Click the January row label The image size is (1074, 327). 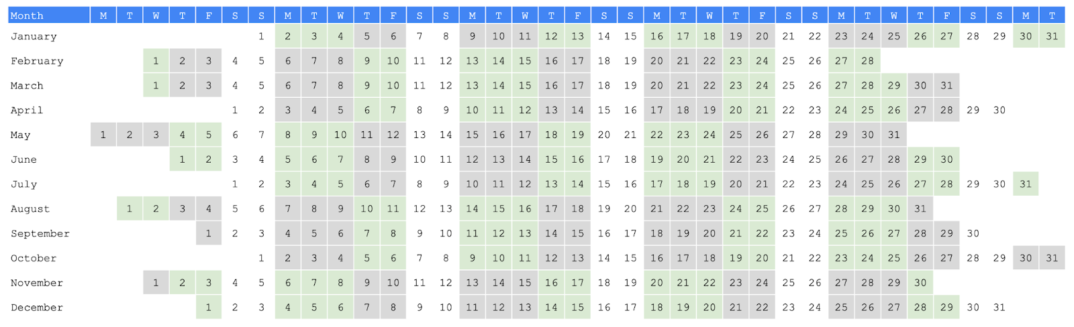34,36
